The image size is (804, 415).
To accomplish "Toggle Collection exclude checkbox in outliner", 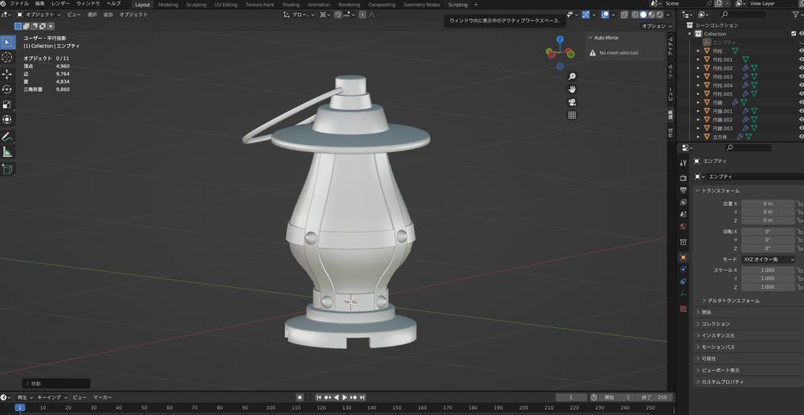I will tap(794, 34).
